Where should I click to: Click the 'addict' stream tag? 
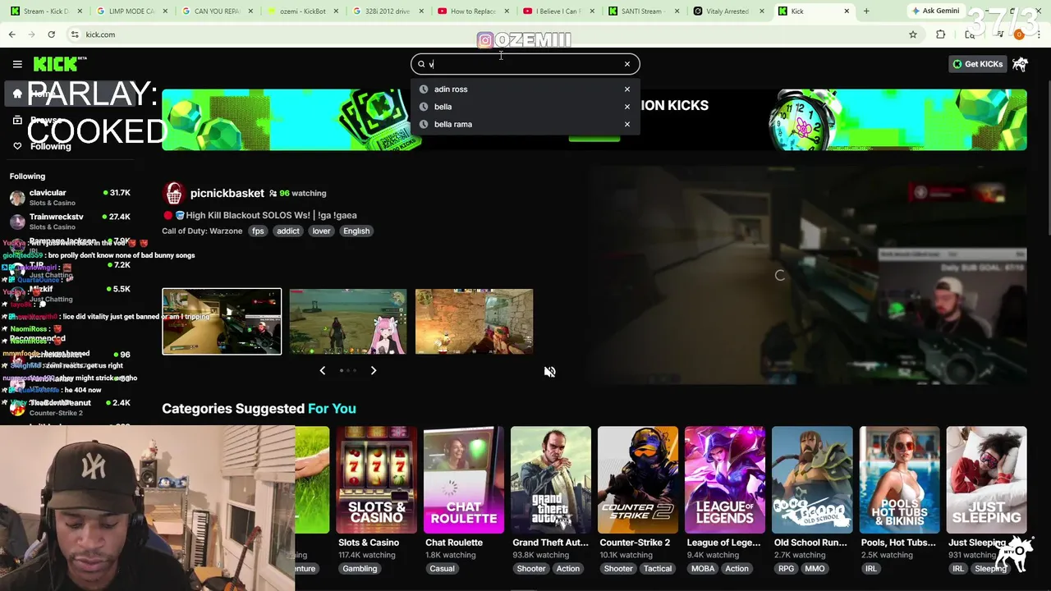click(x=288, y=231)
